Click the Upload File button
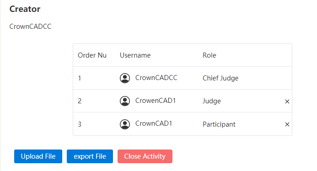The image size is (317, 171). tap(38, 156)
